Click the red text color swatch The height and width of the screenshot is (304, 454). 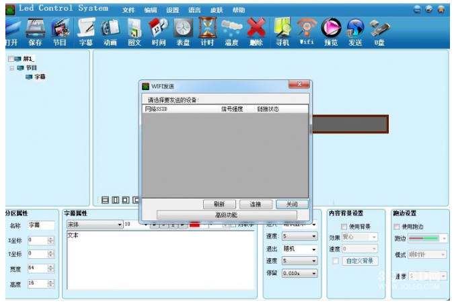click(x=195, y=225)
